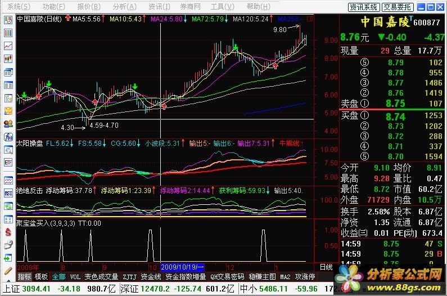Select the wave lines indicator icon
447x296 pixels.
(8, 181)
